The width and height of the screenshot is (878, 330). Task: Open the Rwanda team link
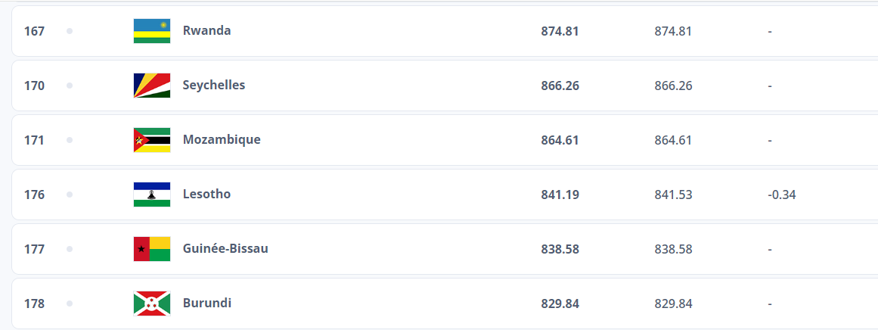(206, 31)
